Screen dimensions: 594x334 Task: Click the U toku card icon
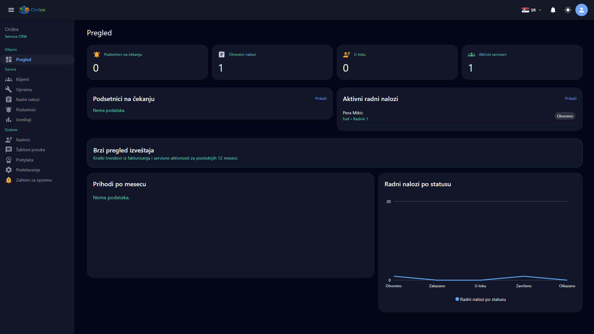pyautogui.click(x=347, y=55)
